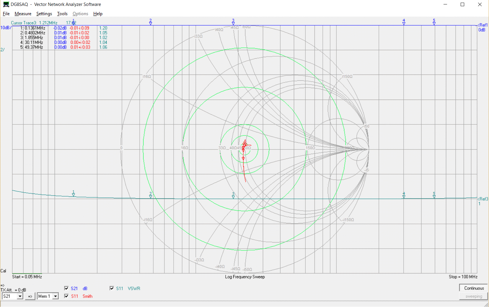Select marker 5 on the lower VSWR trace
The image size is (489, 307).
click(434, 195)
